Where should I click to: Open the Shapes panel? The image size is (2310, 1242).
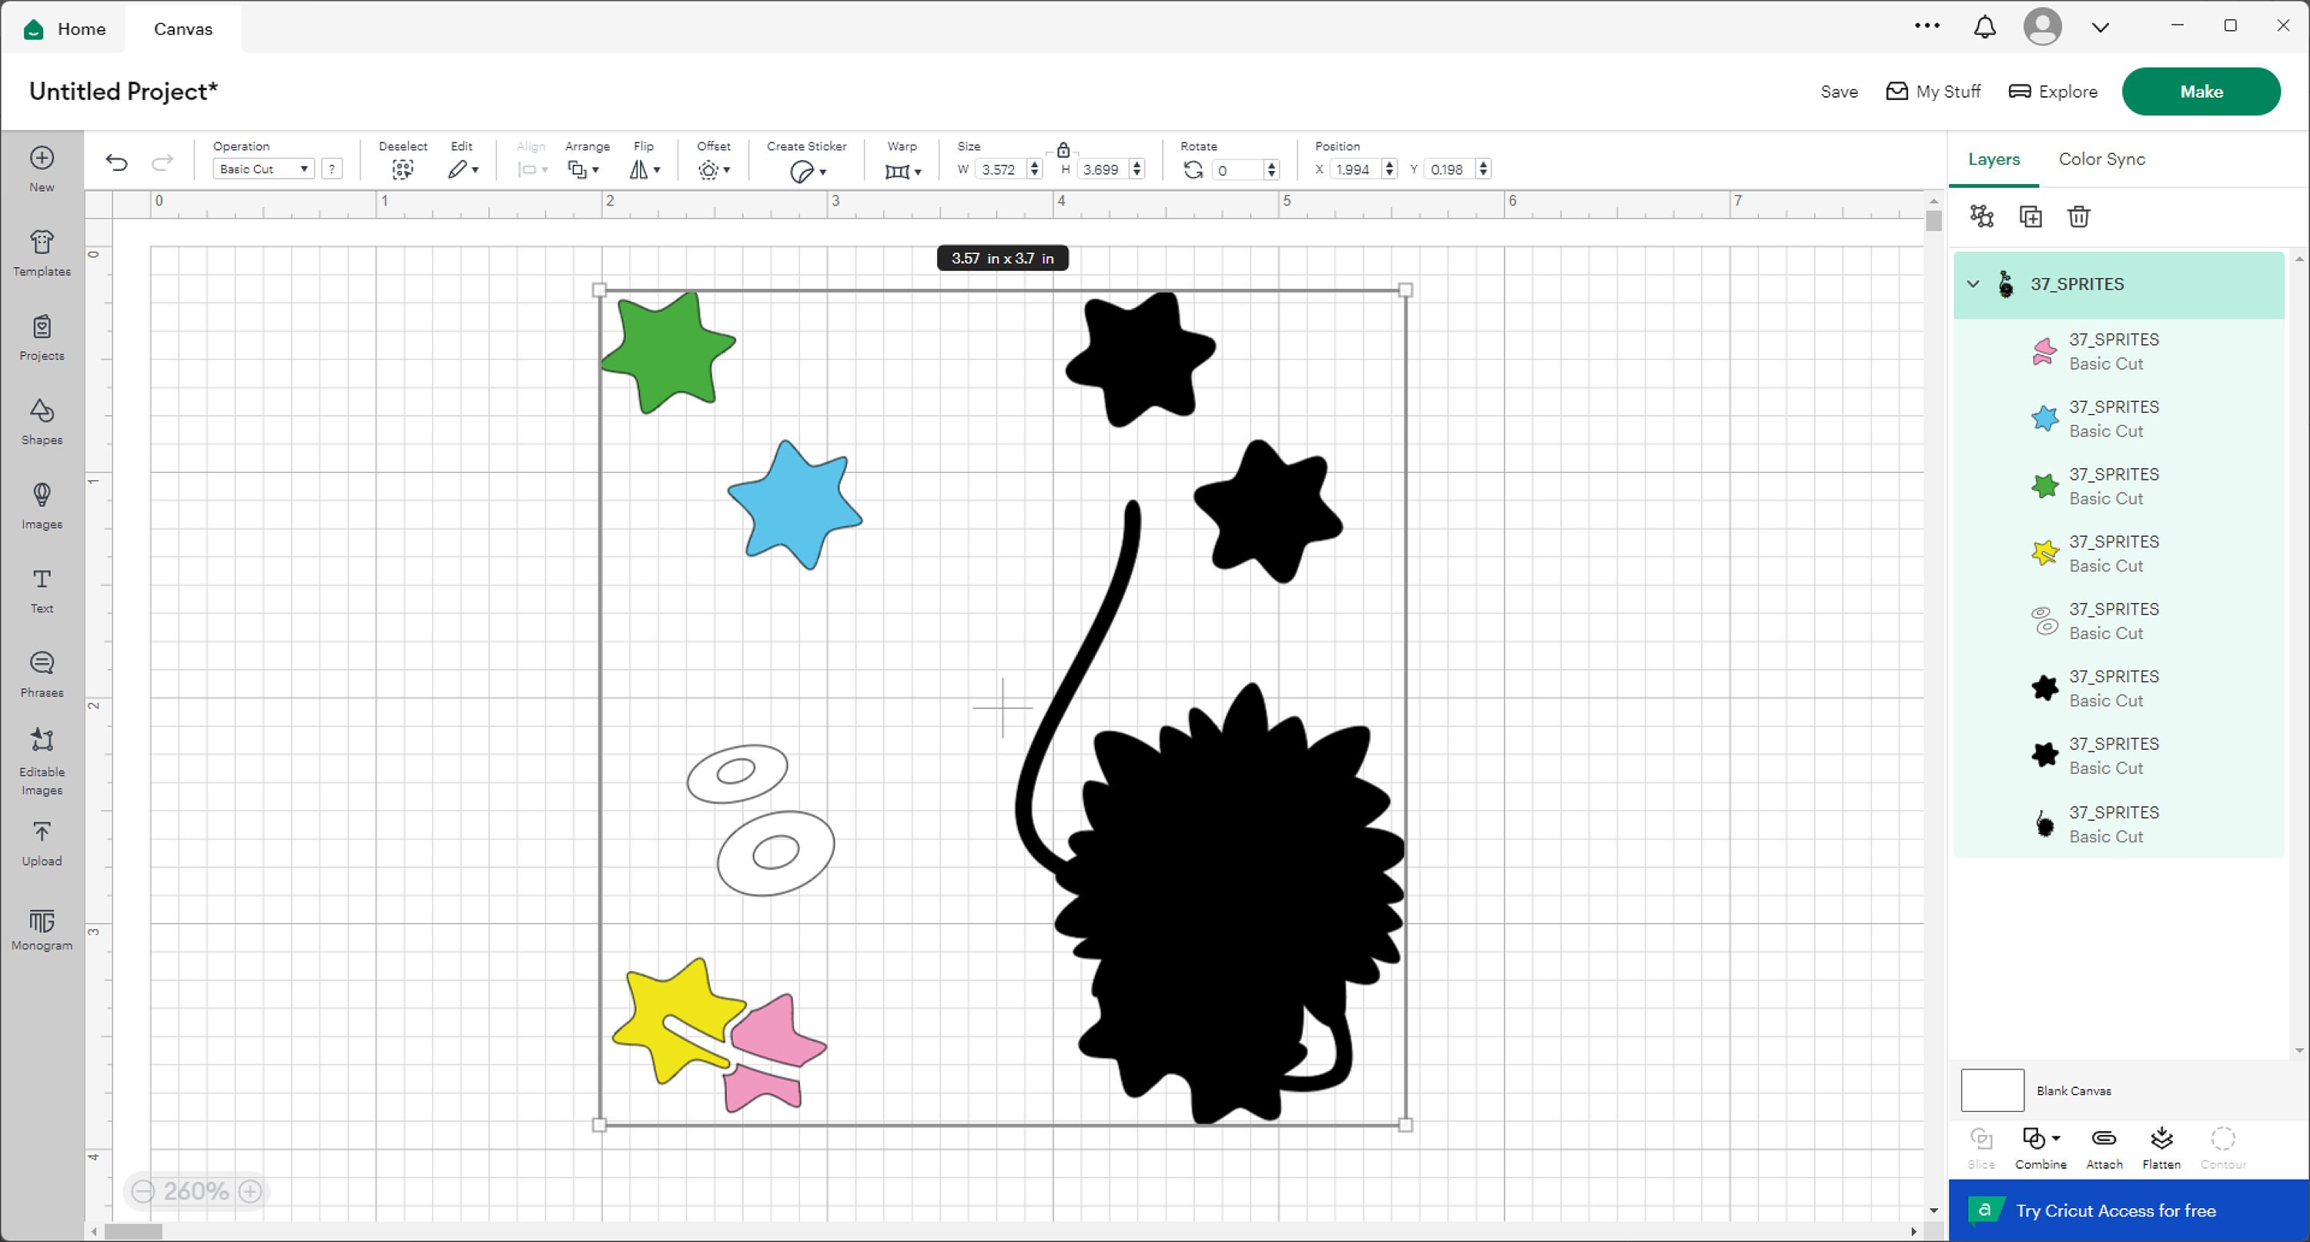tap(42, 421)
